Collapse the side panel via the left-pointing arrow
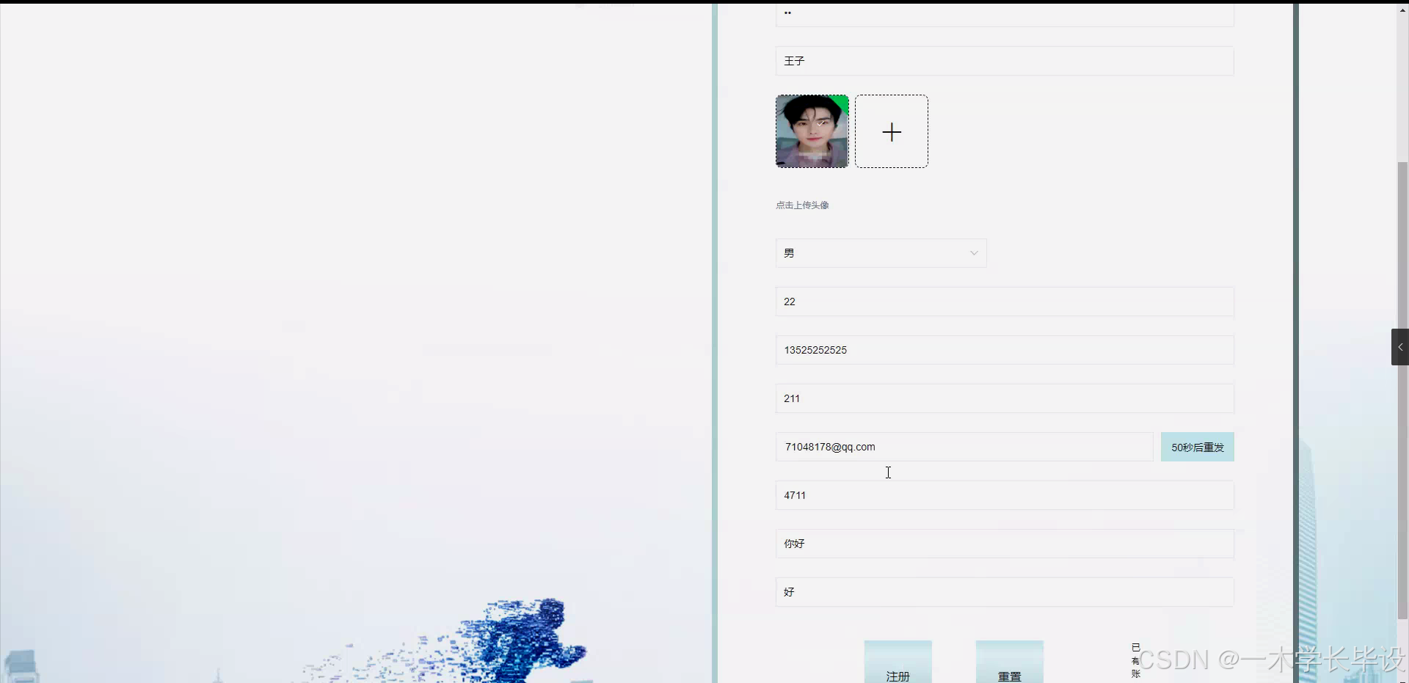 [1400, 346]
